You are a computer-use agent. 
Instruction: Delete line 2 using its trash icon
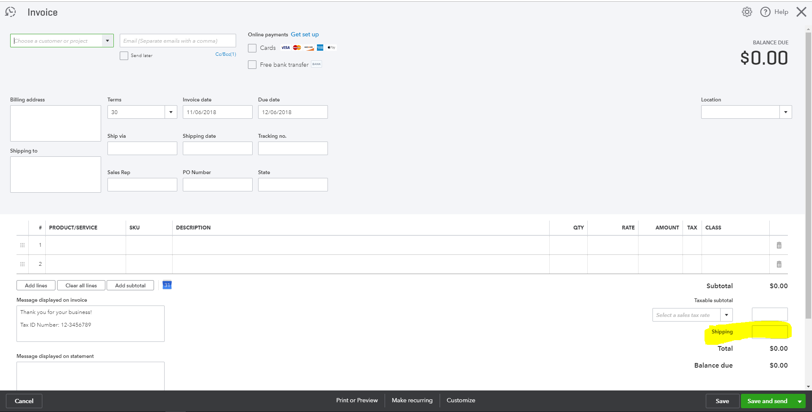click(779, 264)
